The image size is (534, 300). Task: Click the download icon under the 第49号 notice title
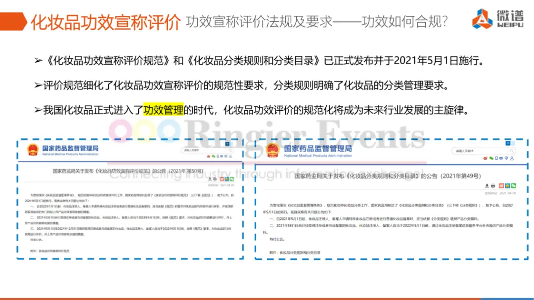(487, 185)
